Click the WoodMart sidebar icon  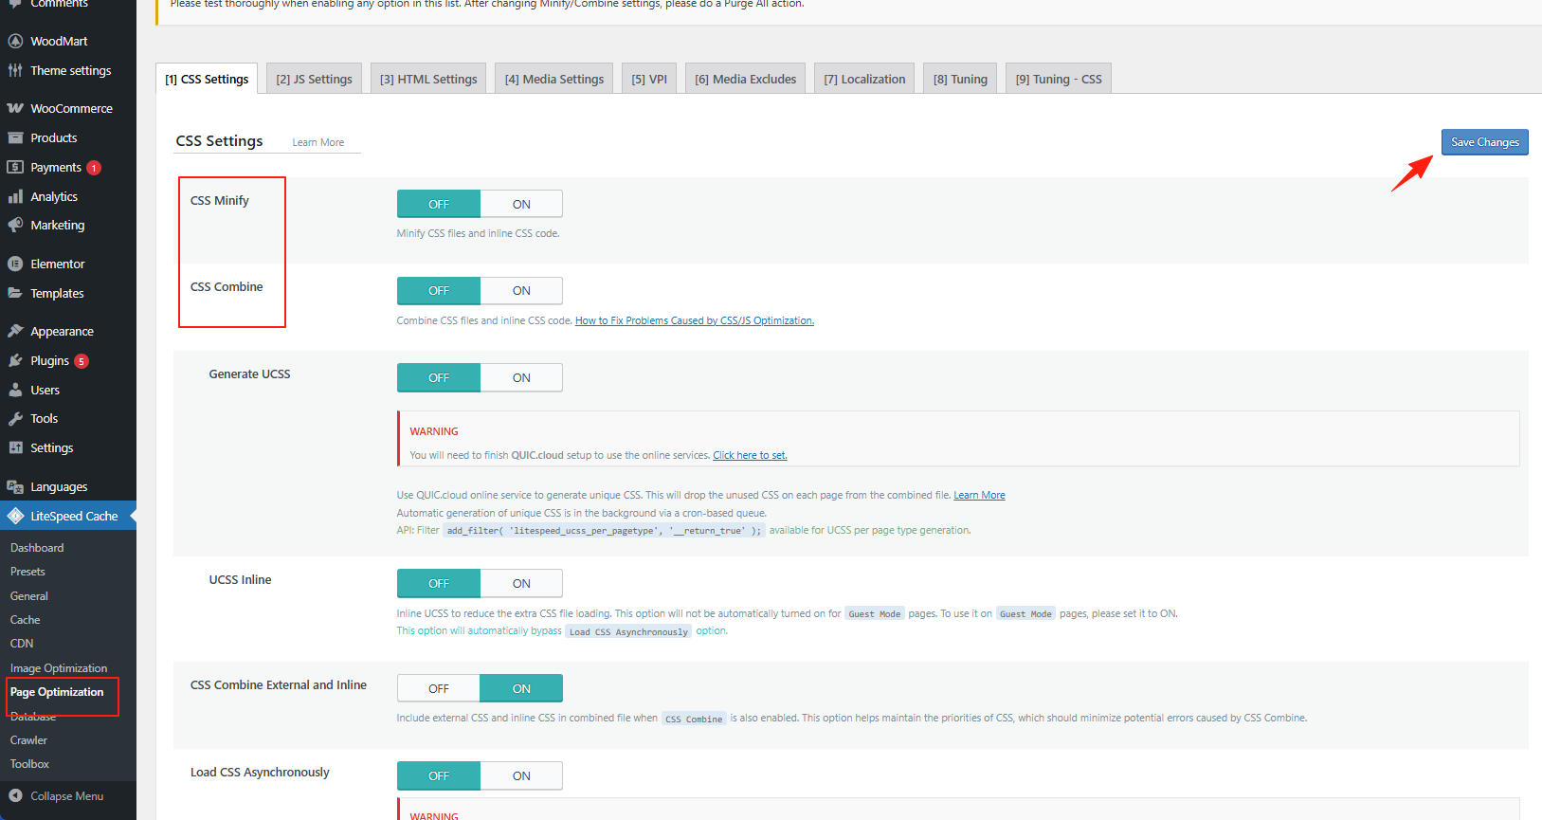pos(15,41)
